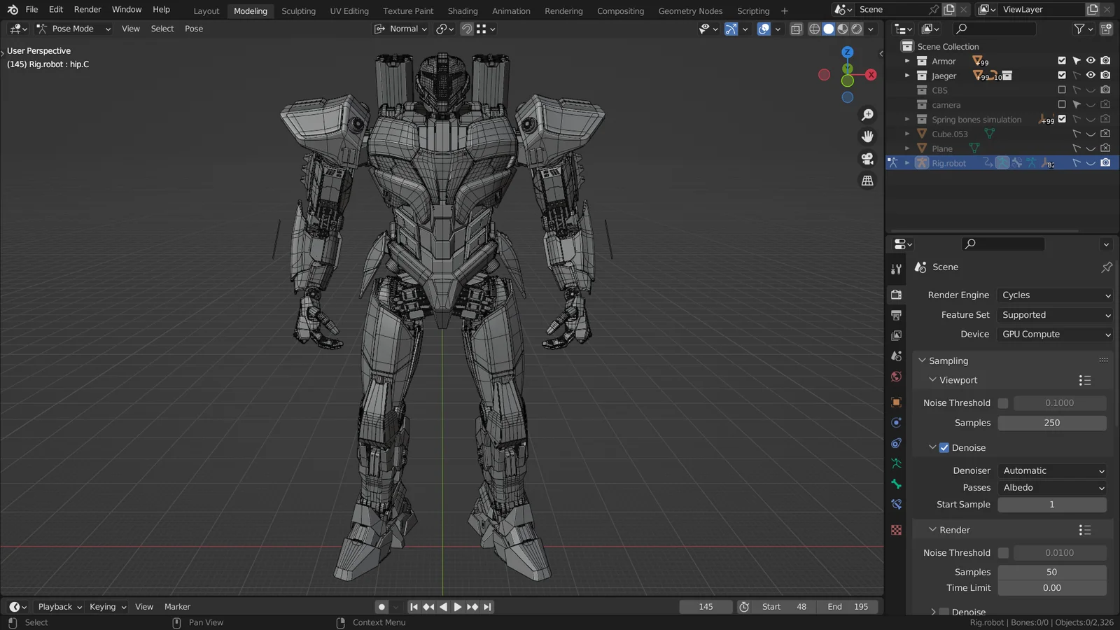Hide the Armor collection with its eye toggle
The image size is (1120, 630).
(1090, 61)
